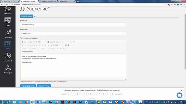186x104 pixels.
Task: Justify text in editor toolbar
Action: click(x=54, y=45)
